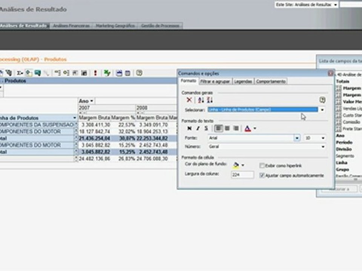Click COMPONENTES DA SUSPENSAO row label
The width and height of the screenshot is (362, 271).
click(x=37, y=125)
